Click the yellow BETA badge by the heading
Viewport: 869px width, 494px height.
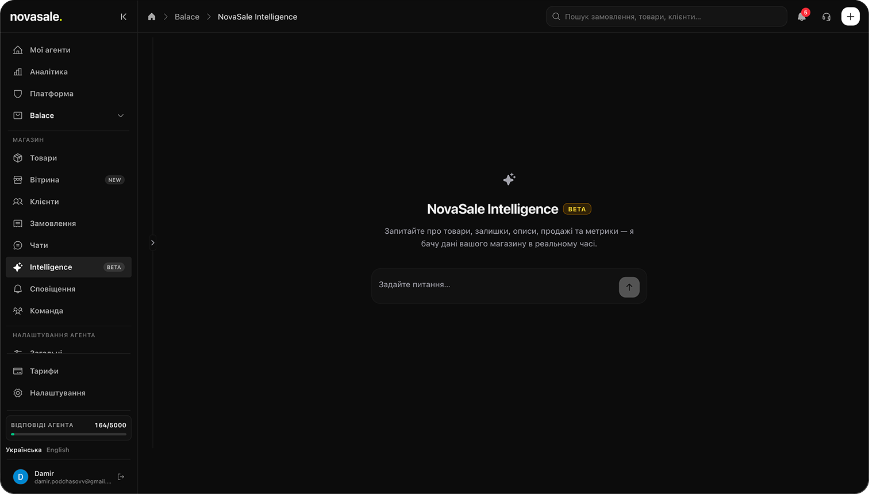point(577,209)
